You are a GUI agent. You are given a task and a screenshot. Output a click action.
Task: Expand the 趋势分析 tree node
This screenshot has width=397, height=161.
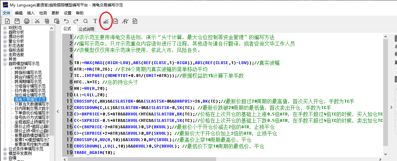tap(5, 32)
